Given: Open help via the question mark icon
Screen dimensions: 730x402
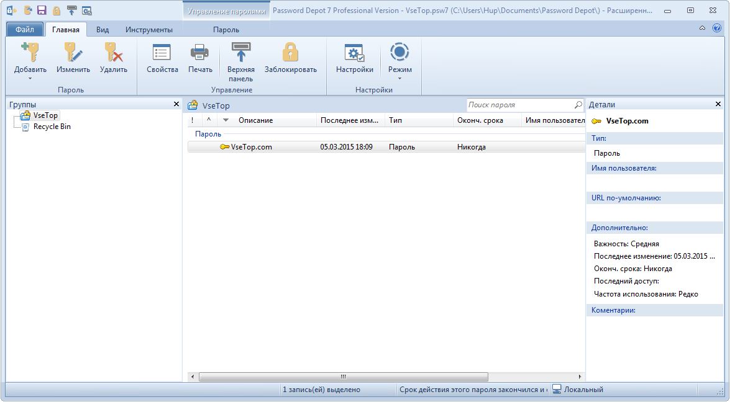Looking at the screenshot, I should 717,28.
